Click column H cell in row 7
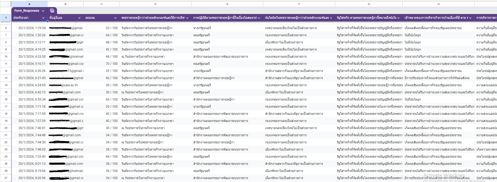The width and height of the screenshot is (497, 182). pyautogui.click(x=438, y=35)
